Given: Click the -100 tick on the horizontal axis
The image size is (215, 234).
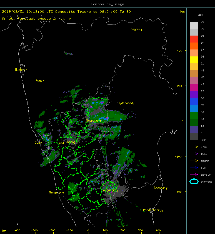Looking at the screenshot, I should point(69,230).
